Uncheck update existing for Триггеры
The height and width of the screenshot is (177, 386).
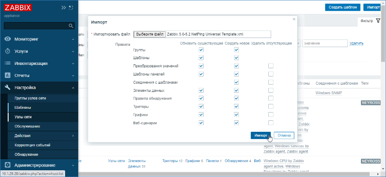201,107
